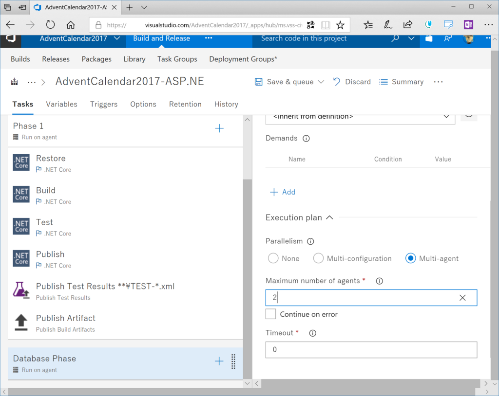Select the Database Phase row
Screen dimensions: 499x396
point(125,363)
